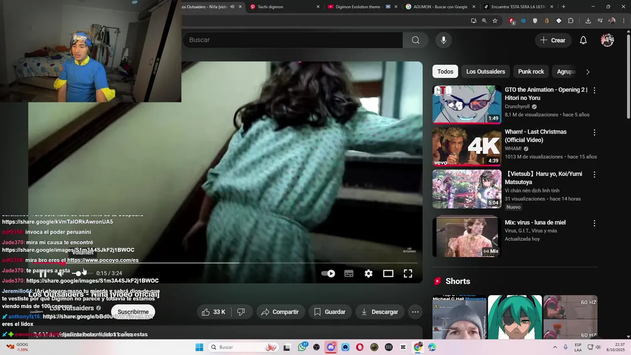Click the system volume tray icon
The image size is (631, 355).
[x=598, y=347]
